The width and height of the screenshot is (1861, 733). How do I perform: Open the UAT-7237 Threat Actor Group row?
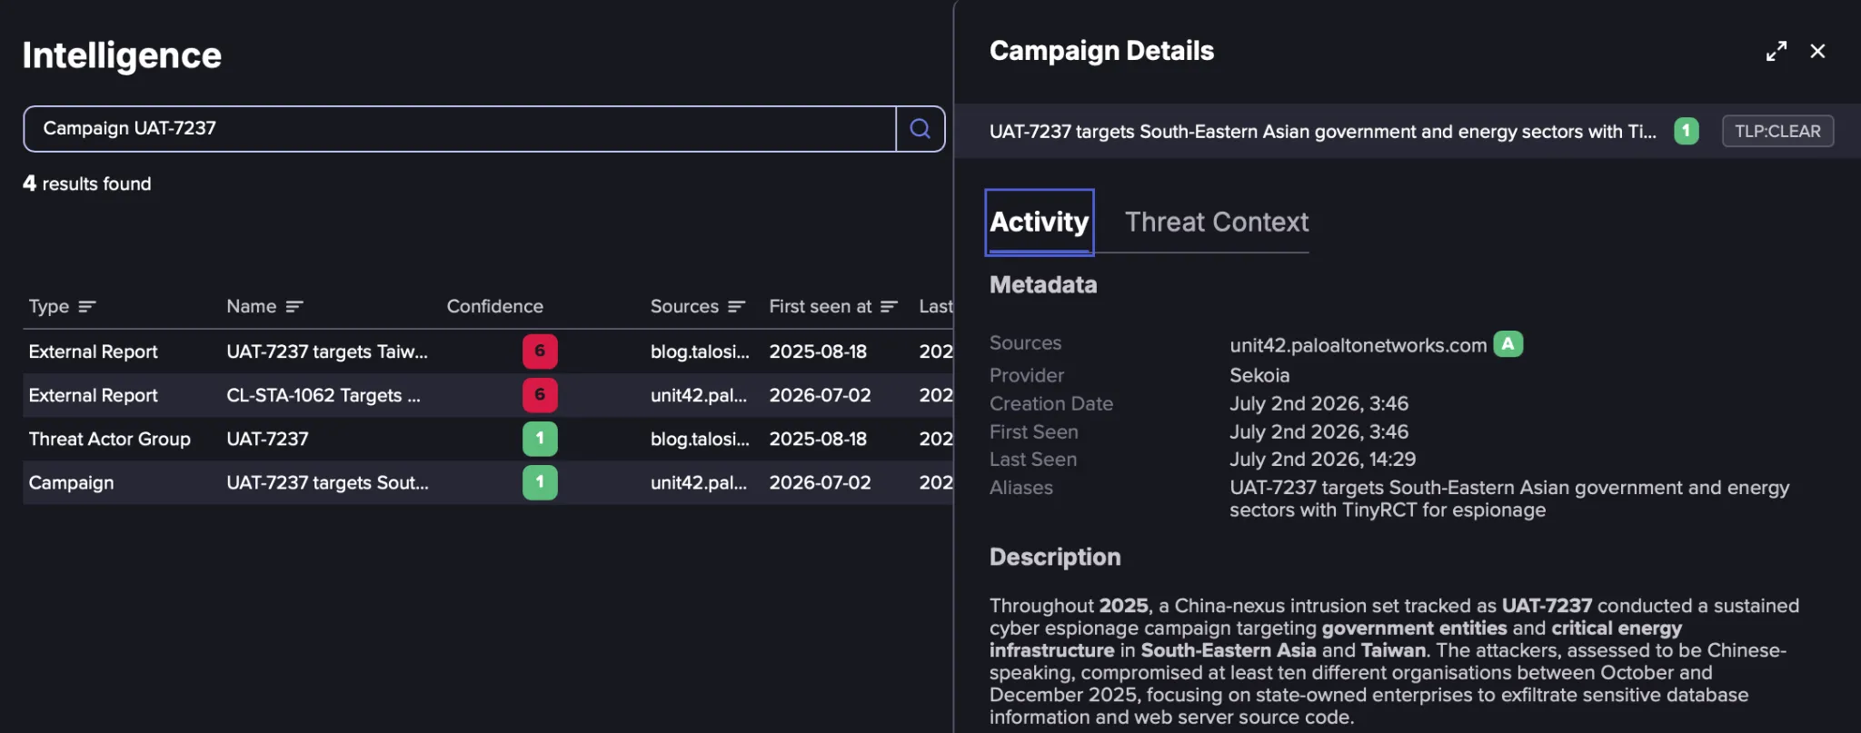pyautogui.click(x=488, y=439)
